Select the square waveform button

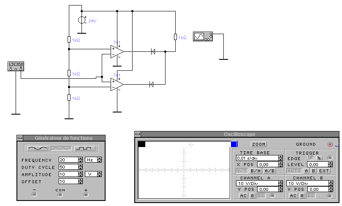(85, 148)
